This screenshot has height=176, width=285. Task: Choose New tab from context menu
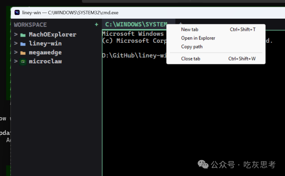pyautogui.click(x=216, y=30)
